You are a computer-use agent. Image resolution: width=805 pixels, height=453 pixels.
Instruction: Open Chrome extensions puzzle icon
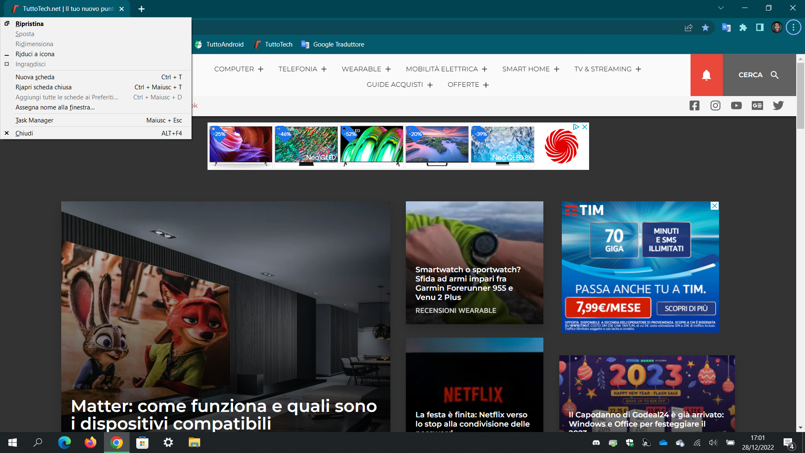tap(743, 28)
